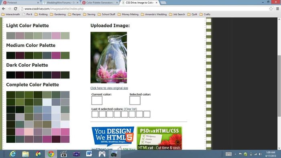Click the uploaded glass jar image
This screenshot has height=158, width=281.
[x=109, y=57]
